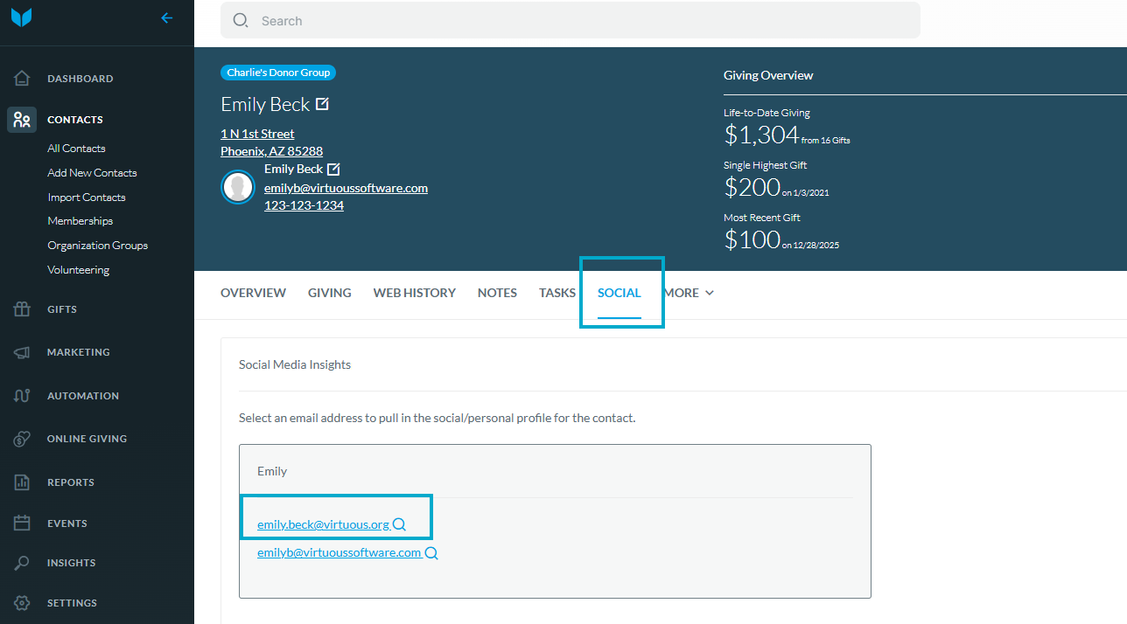Go to Import Contacts
The height and width of the screenshot is (624, 1127).
[x=87, y=198]
